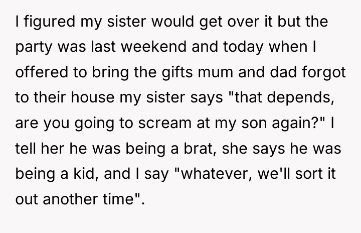The image size is (361, 233).
Task: Click on the word "sort"
Action: 309,174
